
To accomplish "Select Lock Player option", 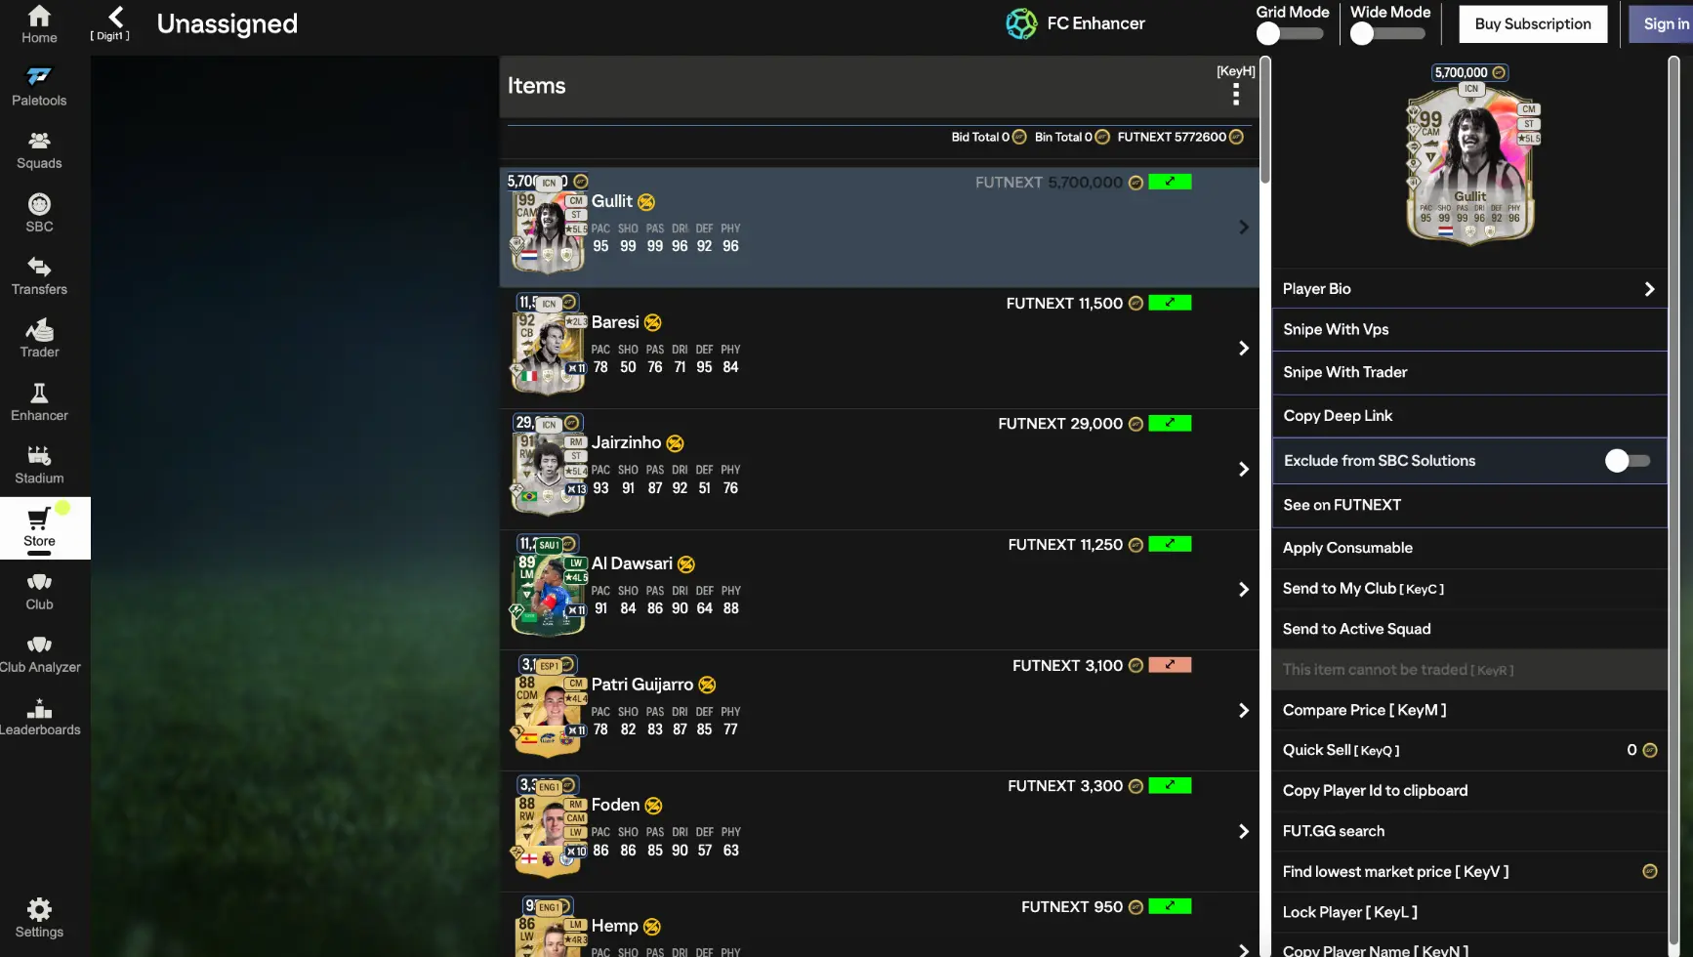I will point(1469,912).
